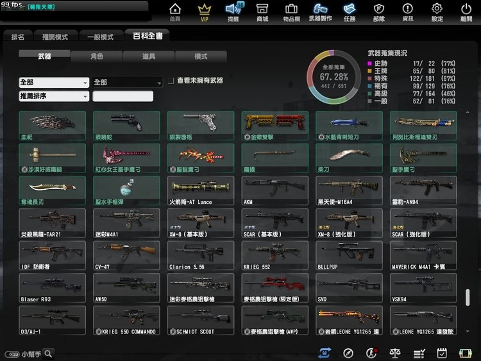Open the 物品欄 inventory briefcase icon
This screenshot has width=481, height=361.
pos(291,11)
